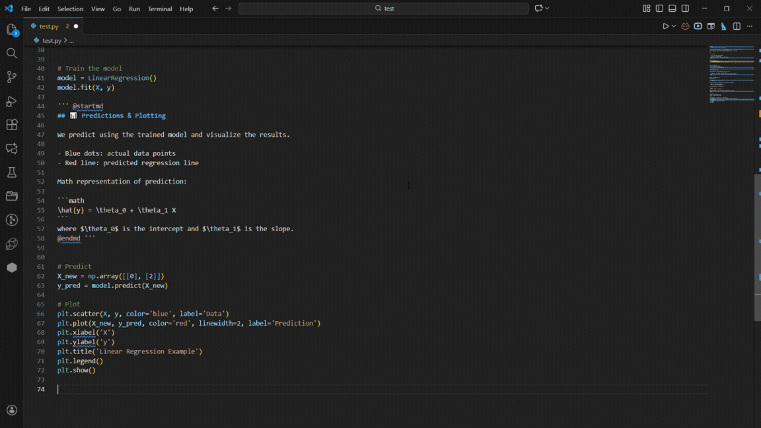Open the Search view in activity bar
The width and height of the screenshot is (761, 428).
pos(12,54)
